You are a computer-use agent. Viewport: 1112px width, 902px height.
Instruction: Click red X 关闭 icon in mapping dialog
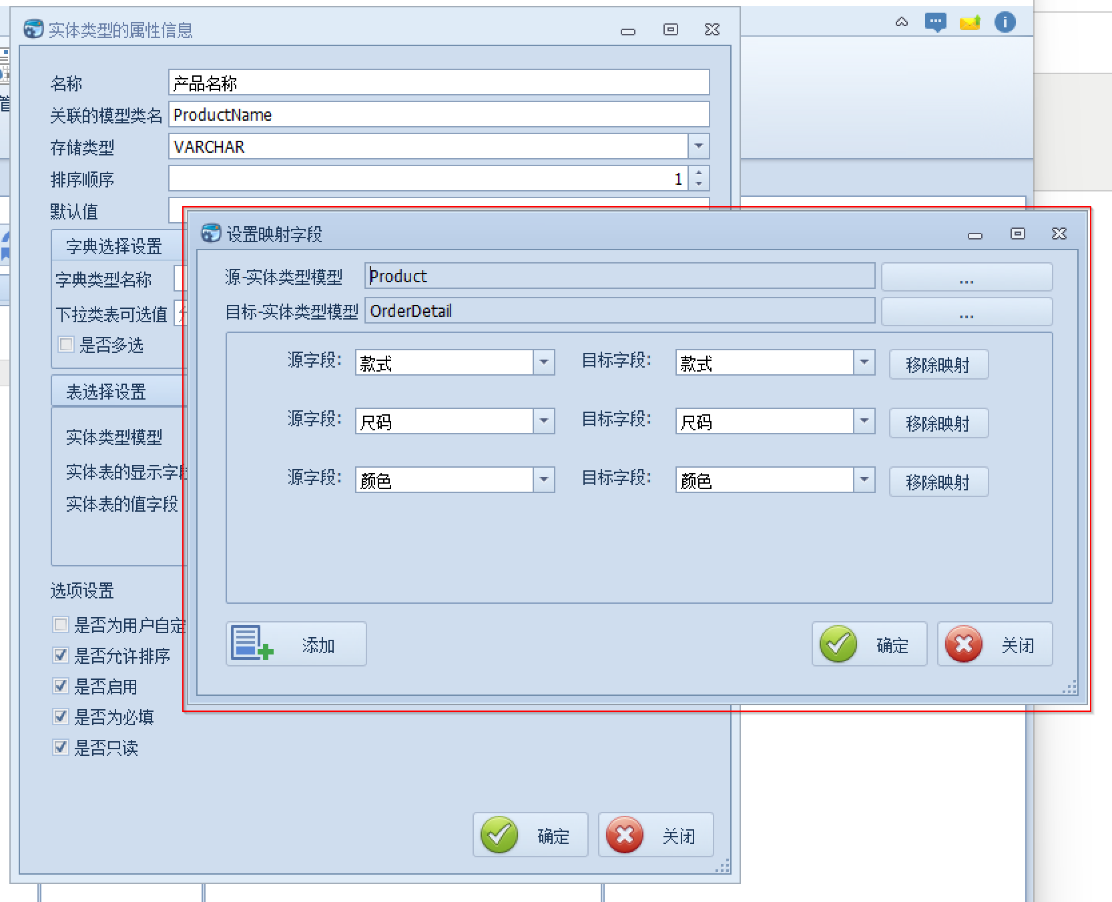click(963, 644)
